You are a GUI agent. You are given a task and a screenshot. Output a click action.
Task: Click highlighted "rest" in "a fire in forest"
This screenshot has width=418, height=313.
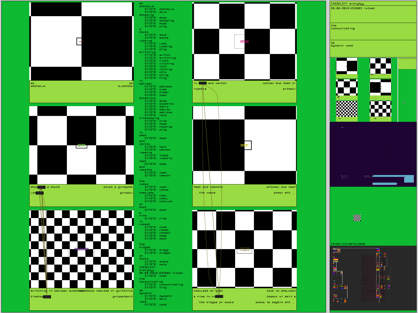pos(219,297)
